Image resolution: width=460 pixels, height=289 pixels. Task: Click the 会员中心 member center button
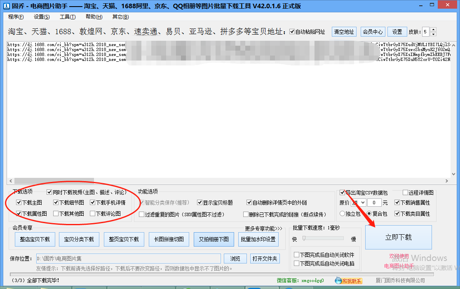(x=373, y=31)
